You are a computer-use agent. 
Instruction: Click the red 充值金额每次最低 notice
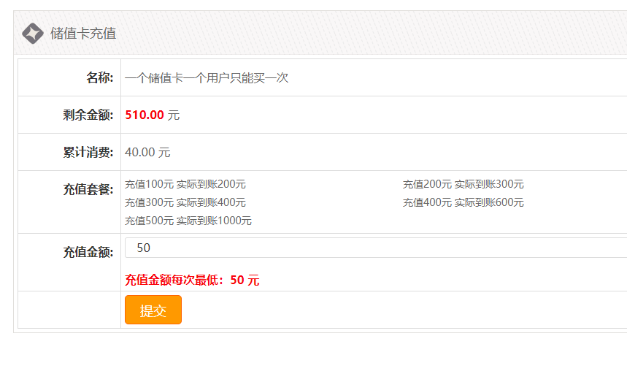point(192,280)
